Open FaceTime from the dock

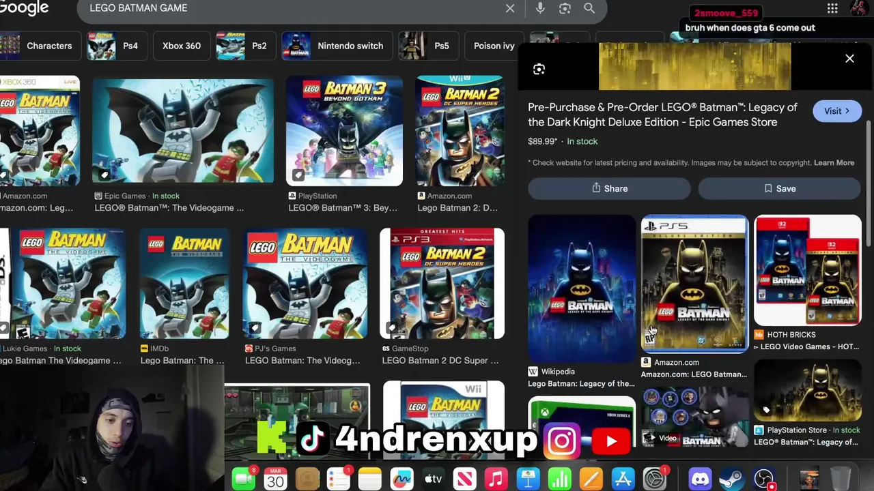point(244,479)
